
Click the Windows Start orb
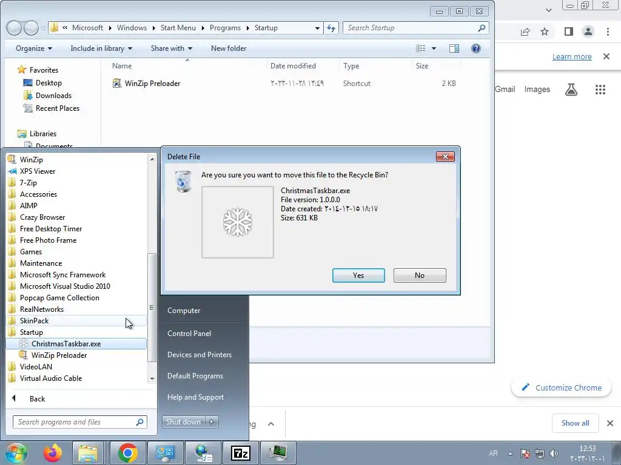tap(16, 453)
